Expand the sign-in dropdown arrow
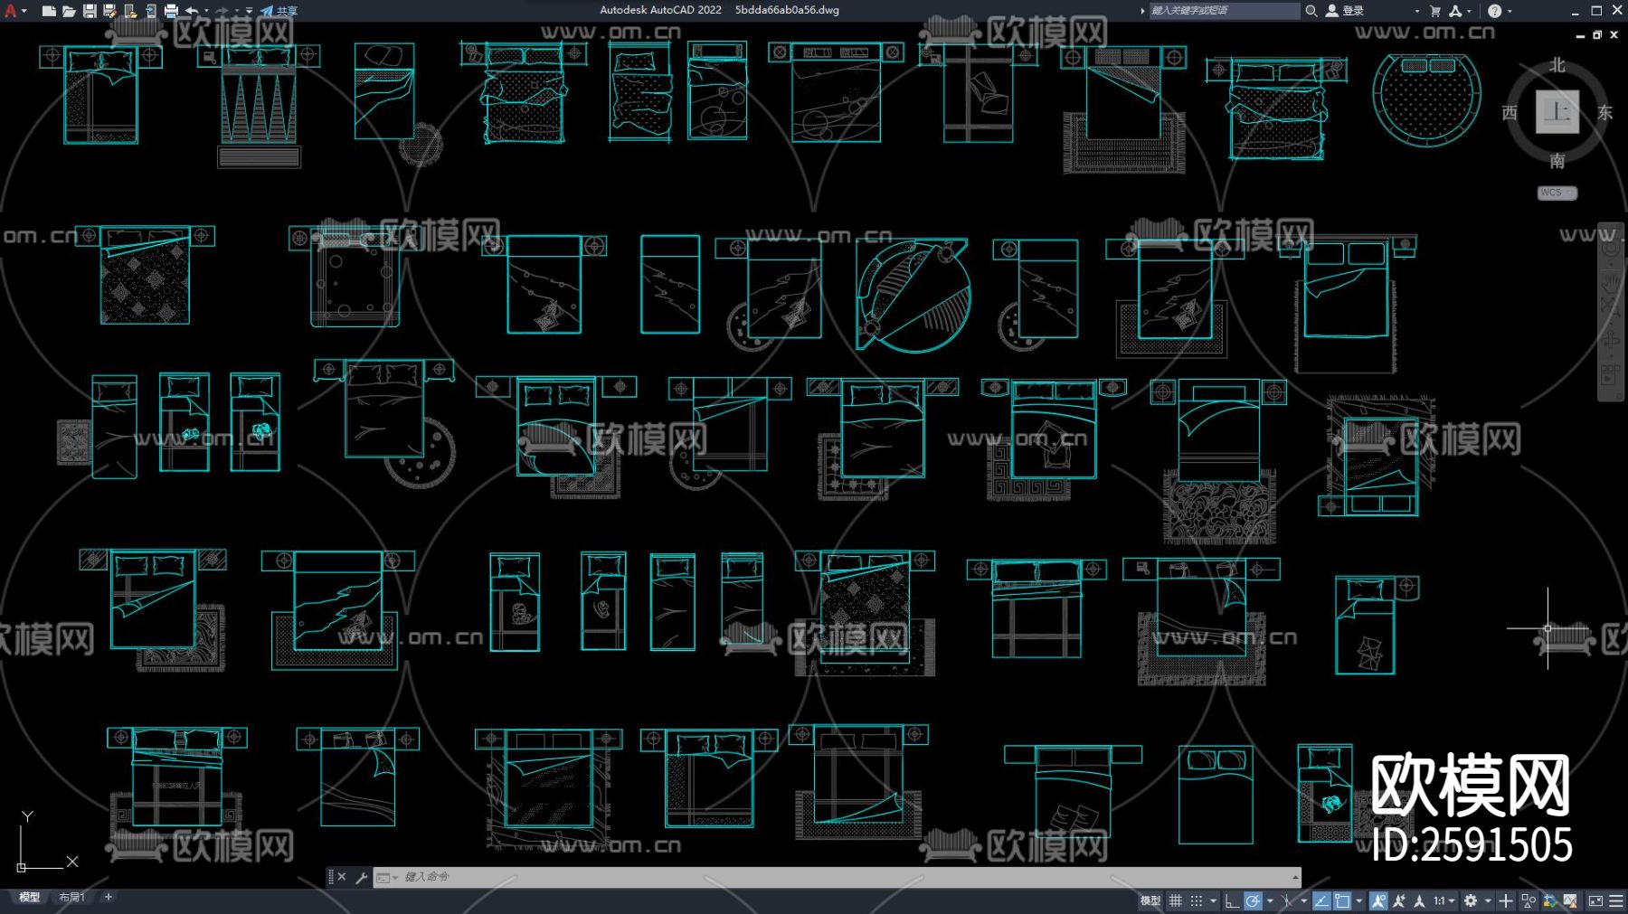The image size is (1628, 914). tap(1416, 11)
